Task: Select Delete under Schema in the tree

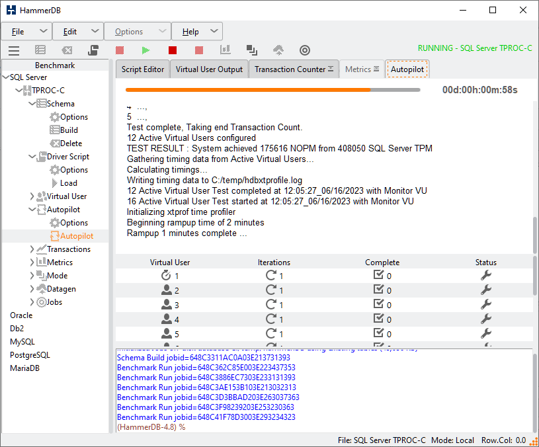Action: coord(71,143)
